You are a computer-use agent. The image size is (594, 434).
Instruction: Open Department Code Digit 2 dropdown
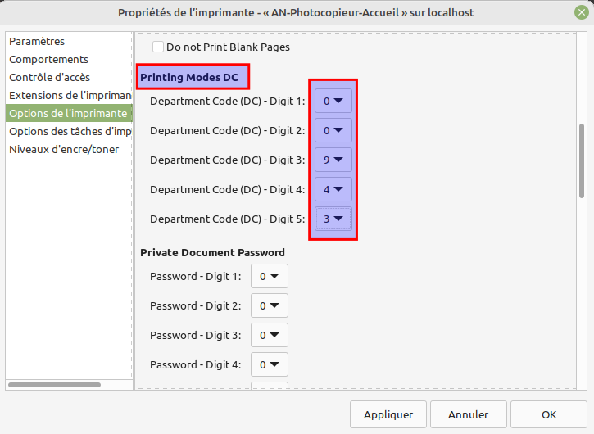click(333, 131)
